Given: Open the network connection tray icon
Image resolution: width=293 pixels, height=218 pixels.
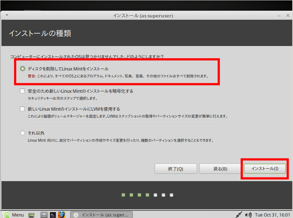Looking at the screenshot, I should [x=239, y=215].
